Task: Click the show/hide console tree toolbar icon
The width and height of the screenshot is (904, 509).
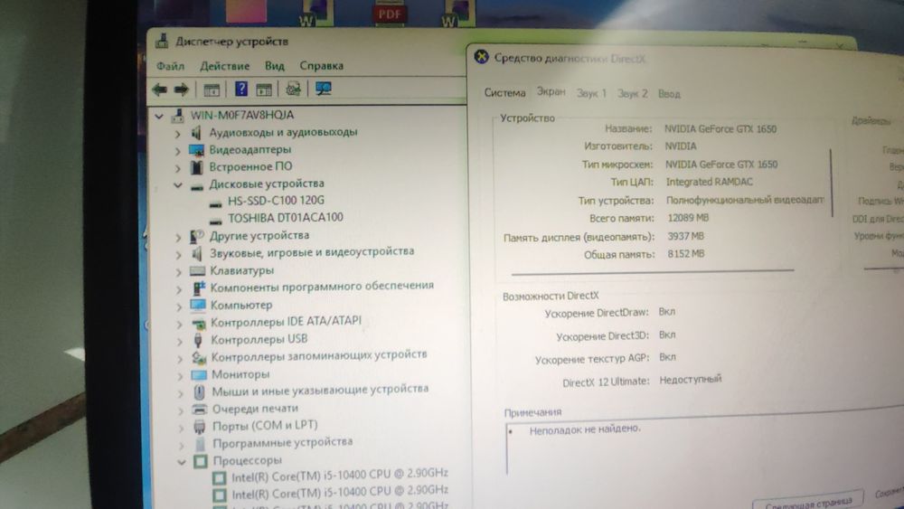Action: 212,90
